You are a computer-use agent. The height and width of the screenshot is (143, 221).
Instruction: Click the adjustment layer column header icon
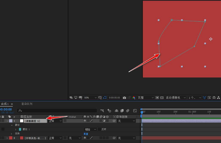pos(104,117)
